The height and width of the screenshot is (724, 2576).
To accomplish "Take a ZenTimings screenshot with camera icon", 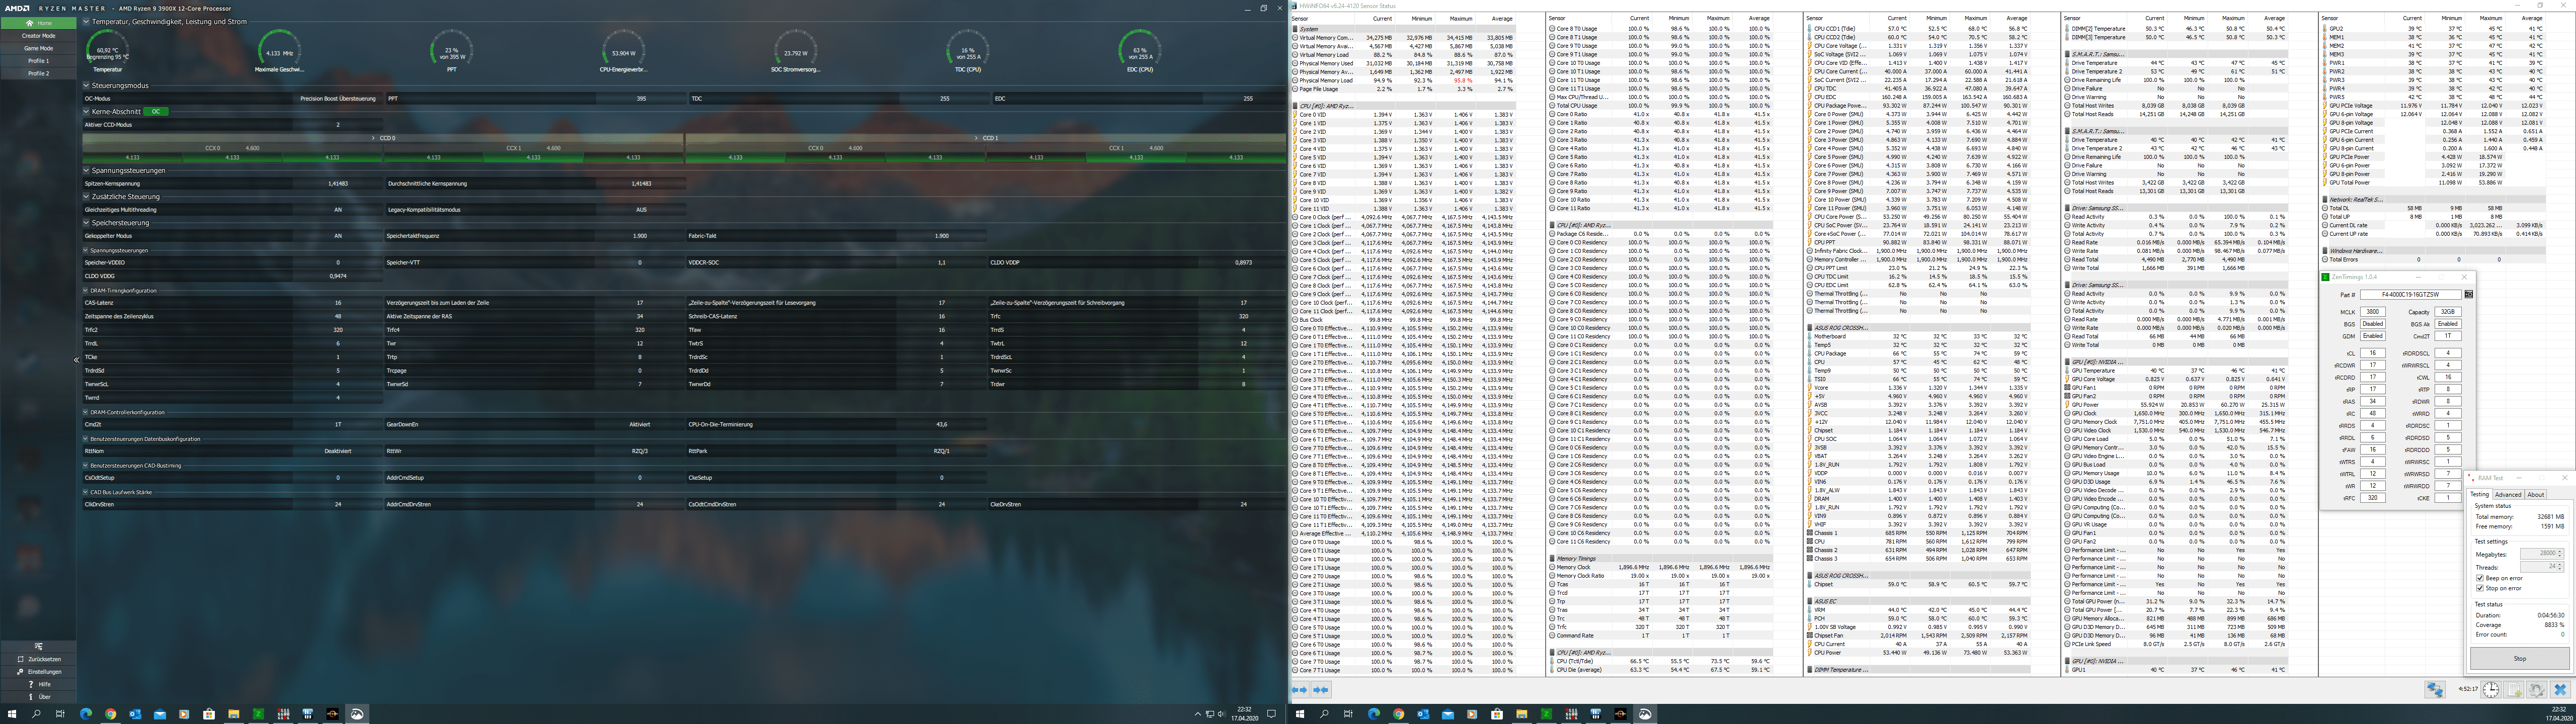I will (x=2469, y=295).
